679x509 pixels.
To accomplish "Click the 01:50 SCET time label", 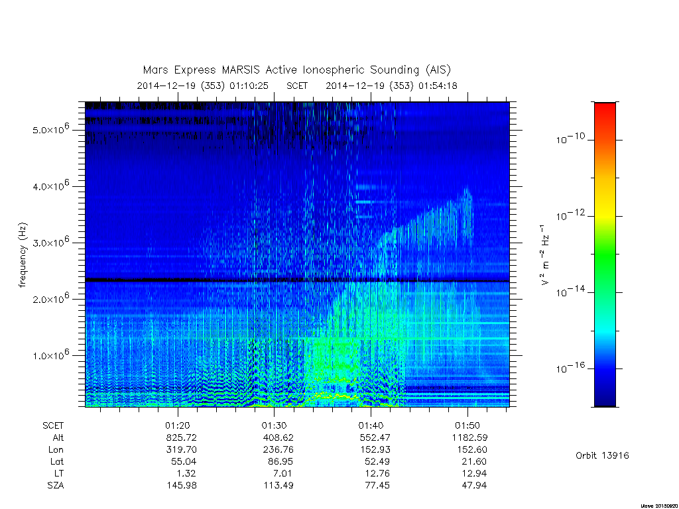I will click(x=467, y=425).
